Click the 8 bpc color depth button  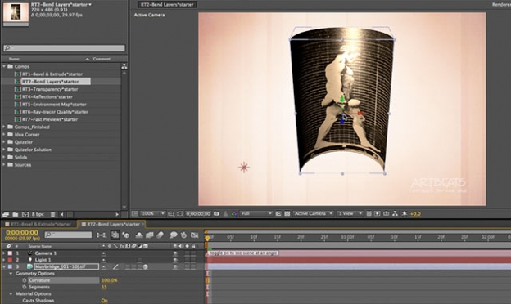(x=38, y=214)
